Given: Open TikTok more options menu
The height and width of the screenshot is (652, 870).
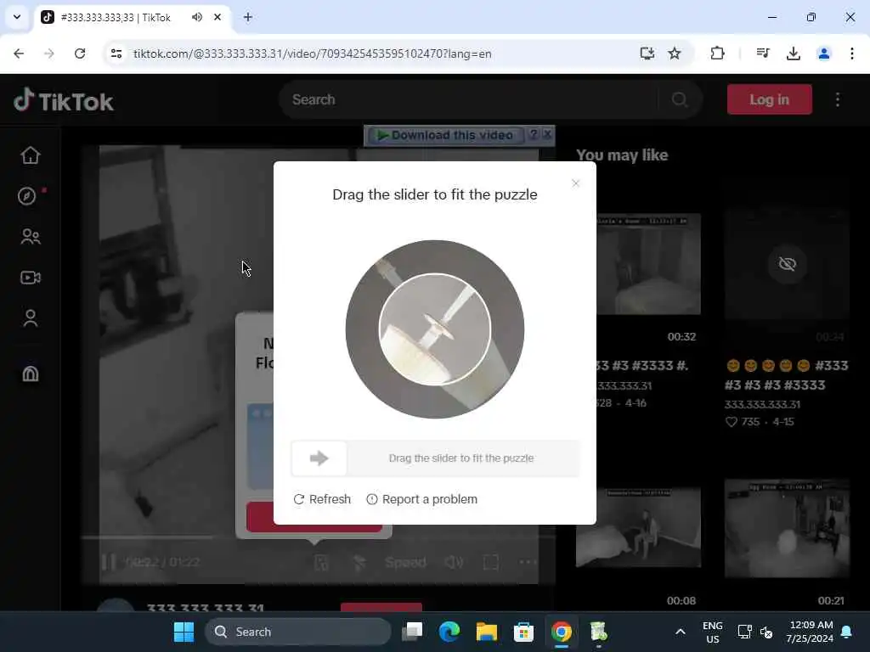Looking at the screenshot, I should 837,100.
